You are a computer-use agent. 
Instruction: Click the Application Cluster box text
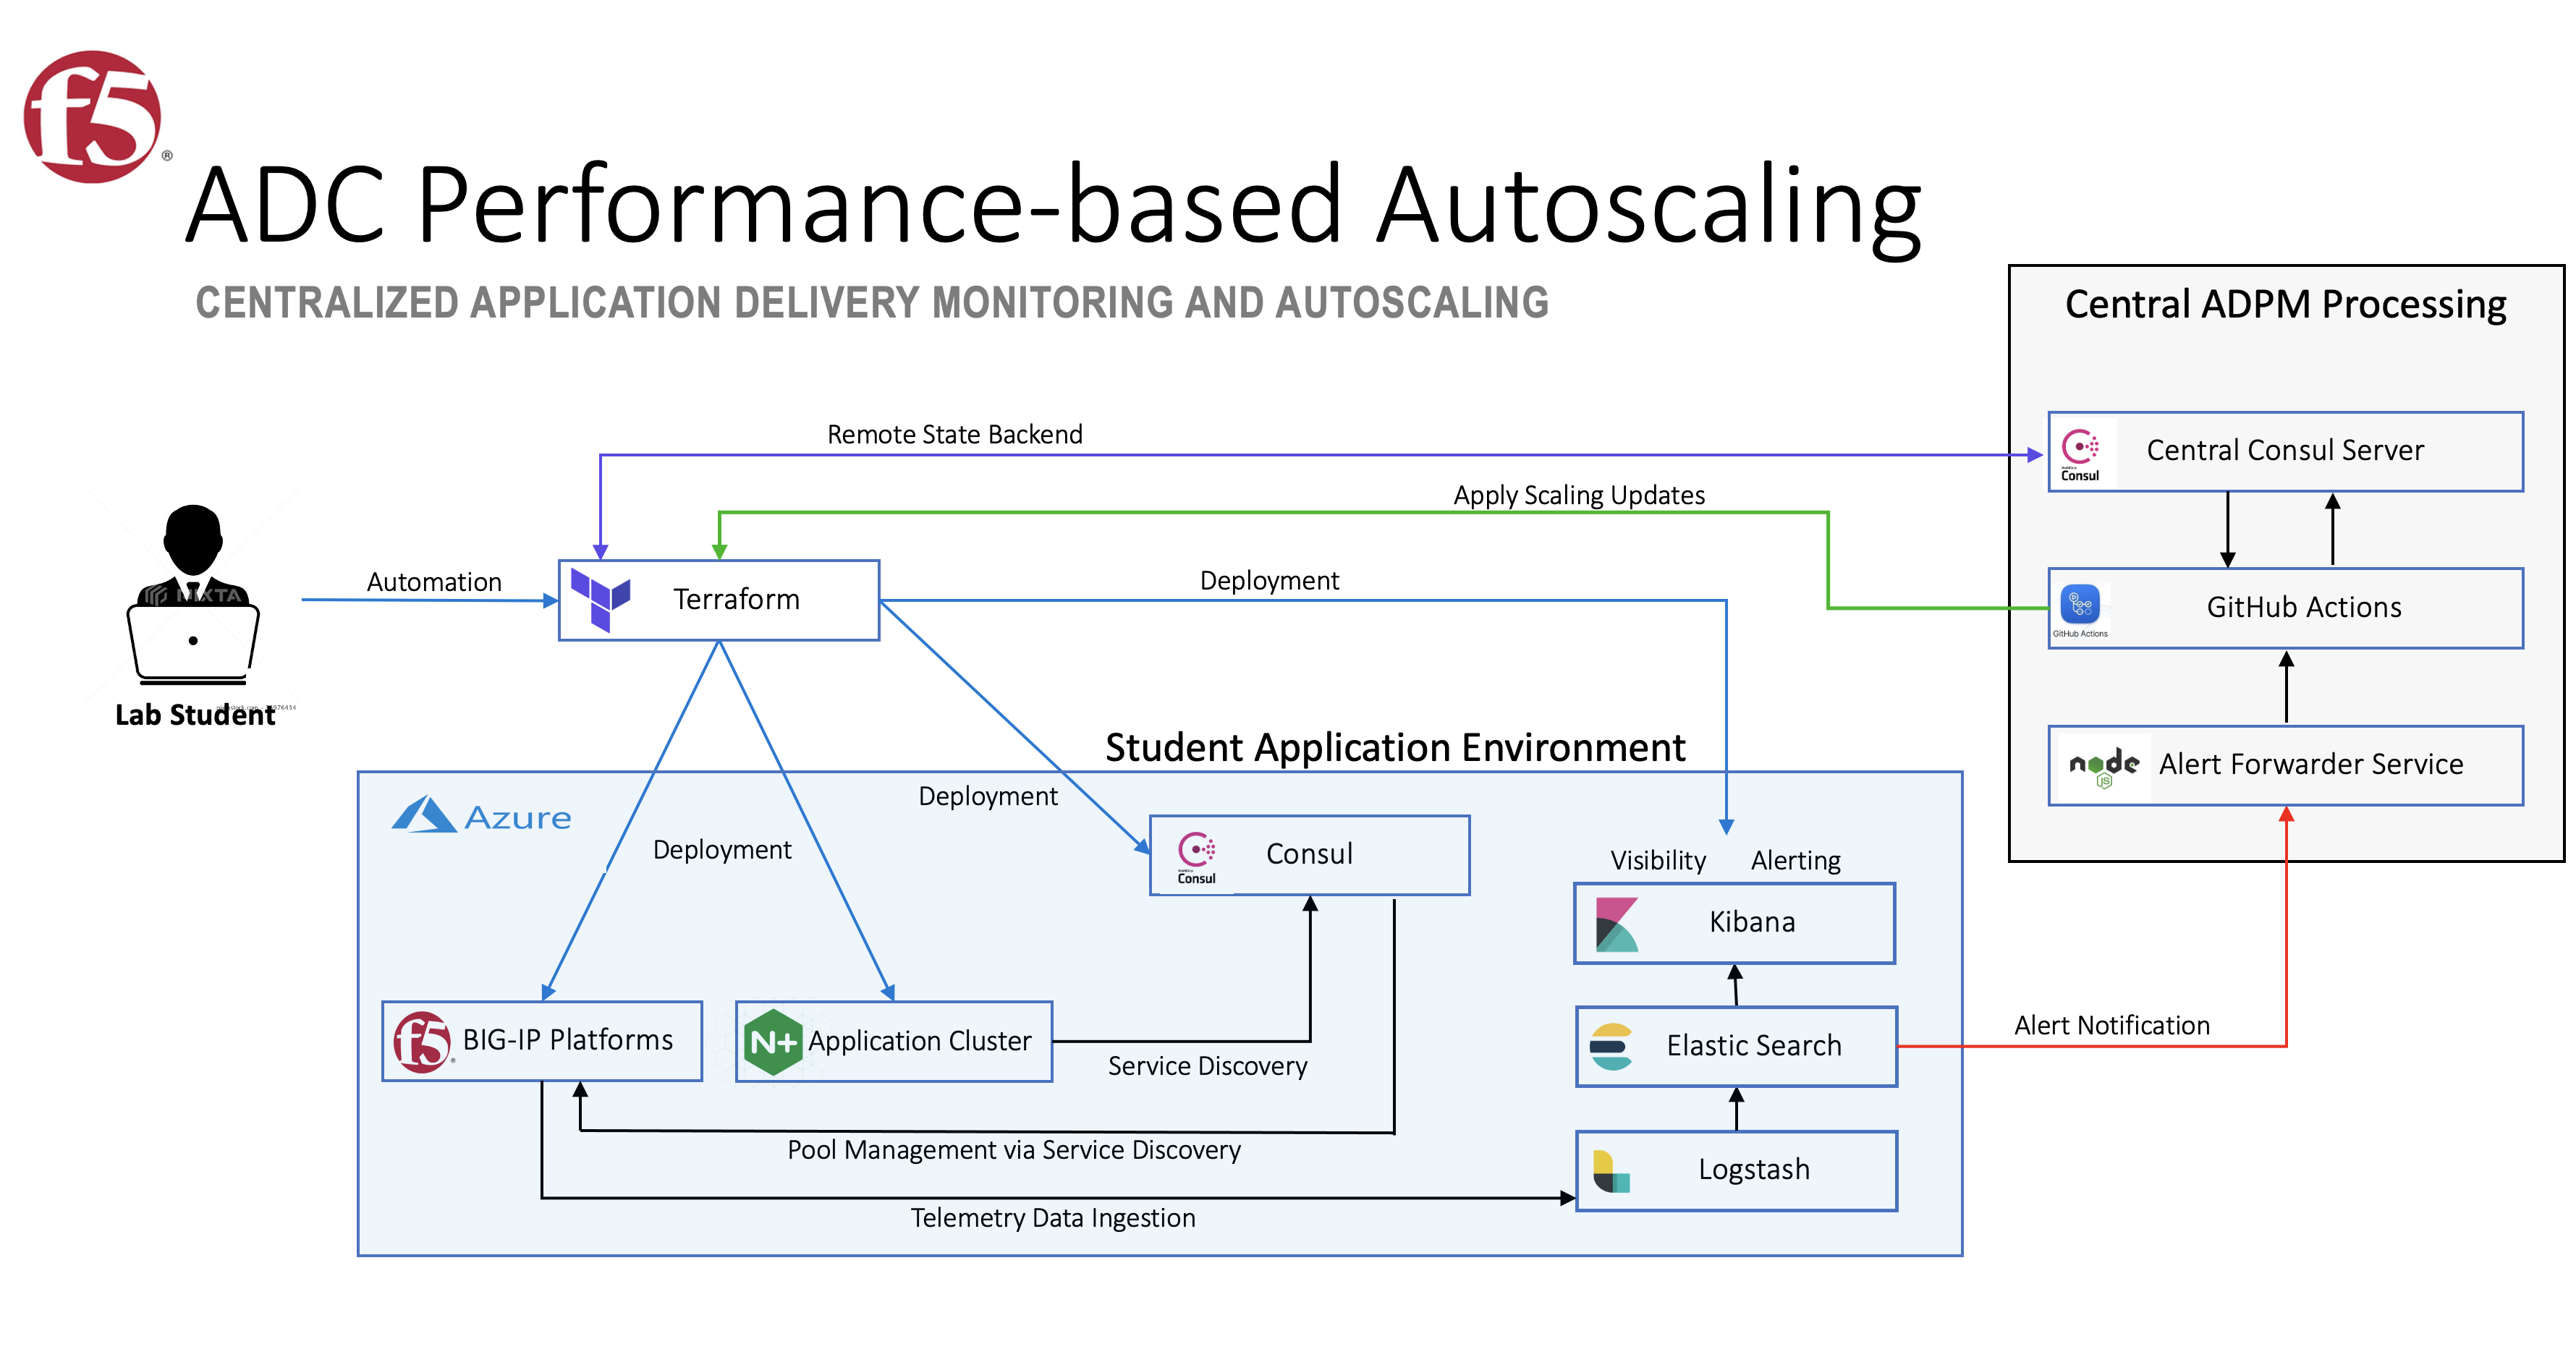point(919,1041)
